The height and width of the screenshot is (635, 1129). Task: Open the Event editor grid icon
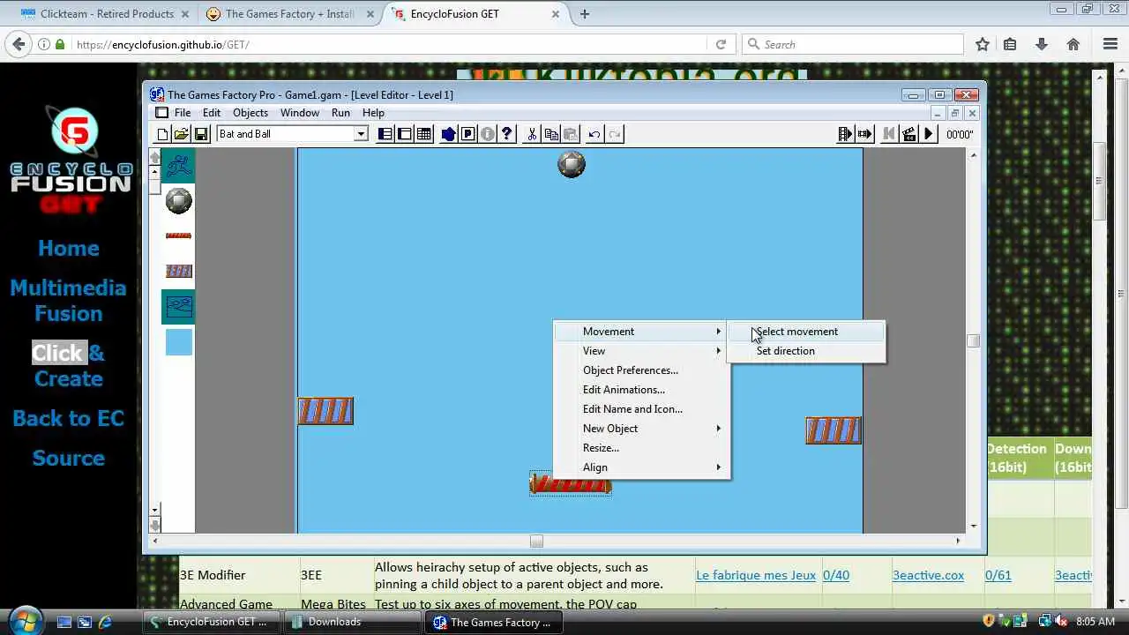tap(424, 134)
